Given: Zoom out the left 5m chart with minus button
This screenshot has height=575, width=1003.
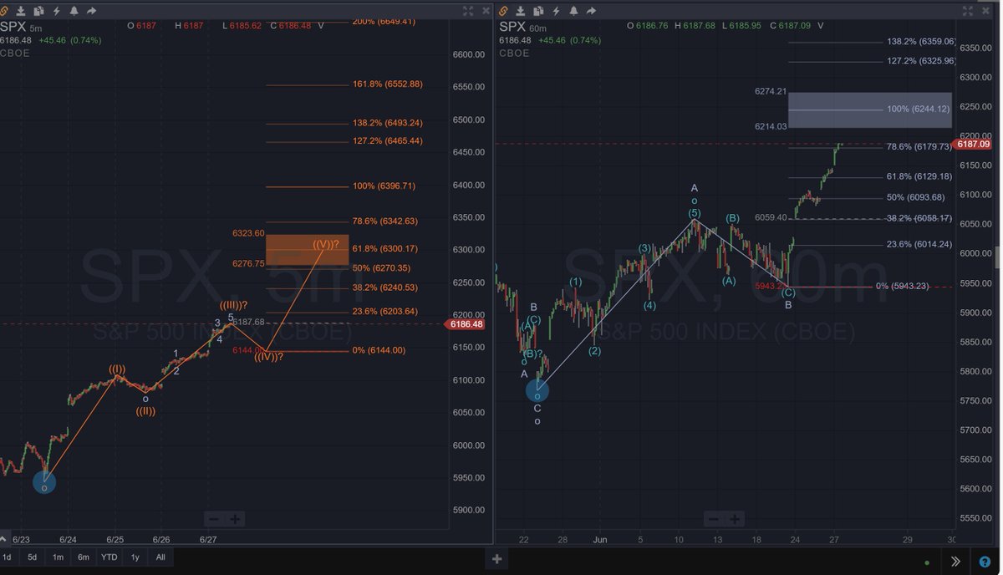Looking at the screenshot, I should click(x=216, y=519).
